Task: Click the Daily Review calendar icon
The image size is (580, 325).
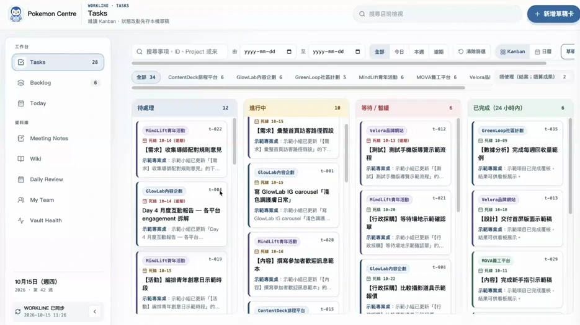Action: pos(21,180)
